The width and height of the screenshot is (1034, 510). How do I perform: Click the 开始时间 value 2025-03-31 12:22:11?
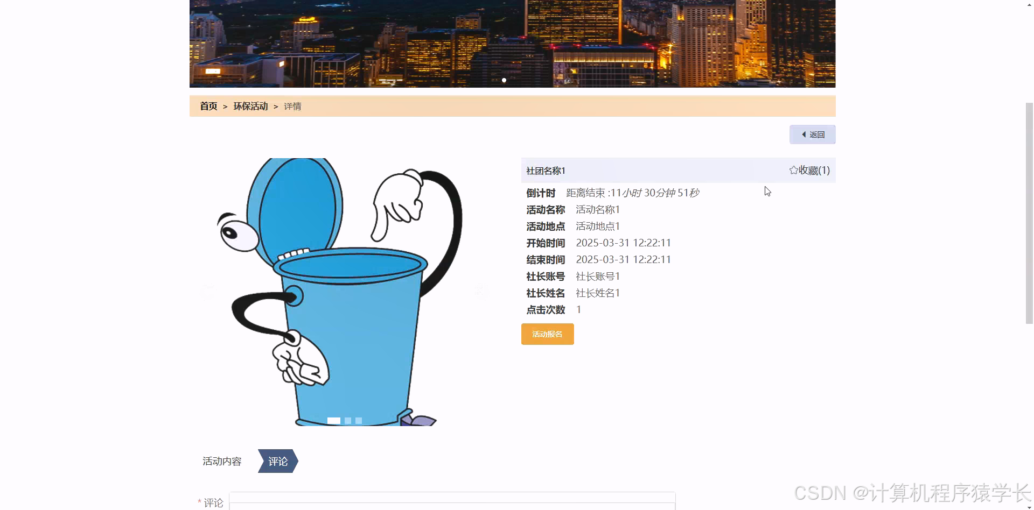pos(624,243)
